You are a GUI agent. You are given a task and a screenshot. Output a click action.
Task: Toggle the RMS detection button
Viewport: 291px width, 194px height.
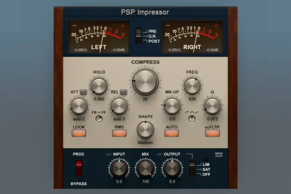coord(119,133)
